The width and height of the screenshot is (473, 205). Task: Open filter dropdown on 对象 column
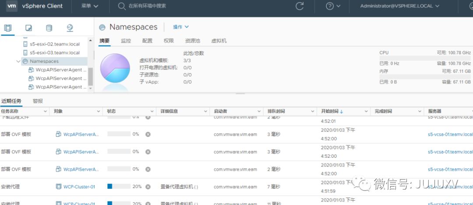99,111
